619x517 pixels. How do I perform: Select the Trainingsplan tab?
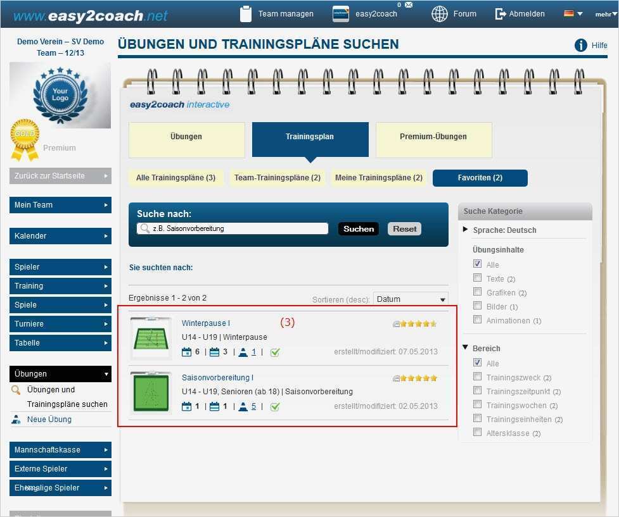click(x=310, y=140)
